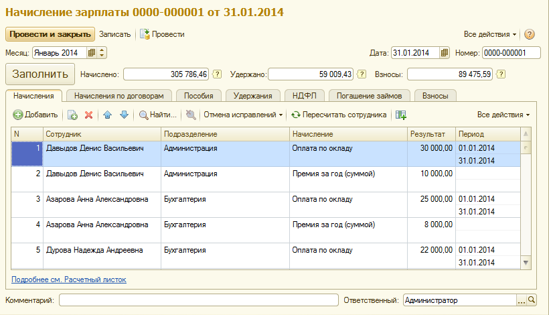Image resolution: width=549 pixels, height=315 pixels.
Task: Click the red X delete row icon
Action: tap(88, 115)
